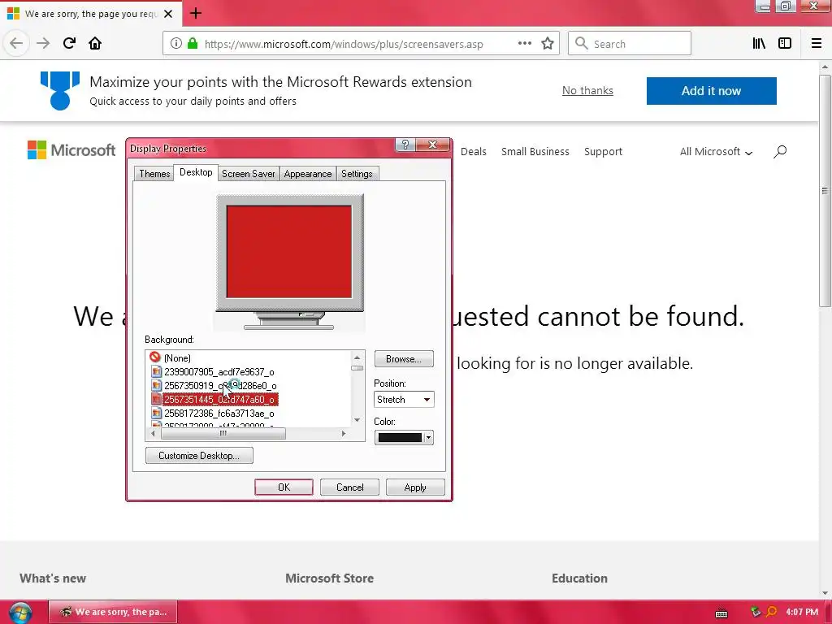The height and width of the screenshot is (624, 832).
Task: Open the Position Stretch dropdown
Action: click(404, 400)
